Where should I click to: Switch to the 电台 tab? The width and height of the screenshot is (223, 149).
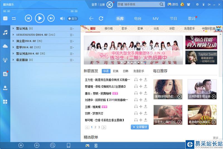[x=138, y=18]
